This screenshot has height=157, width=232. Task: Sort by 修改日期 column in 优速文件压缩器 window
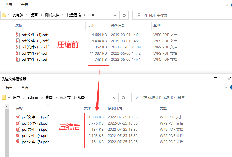tap(115, 108)
